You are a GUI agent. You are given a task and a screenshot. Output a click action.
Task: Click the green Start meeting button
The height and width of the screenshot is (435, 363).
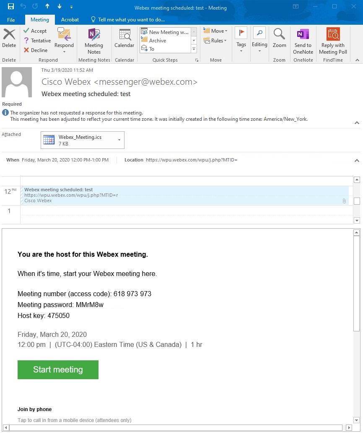[x=58, y=370]
